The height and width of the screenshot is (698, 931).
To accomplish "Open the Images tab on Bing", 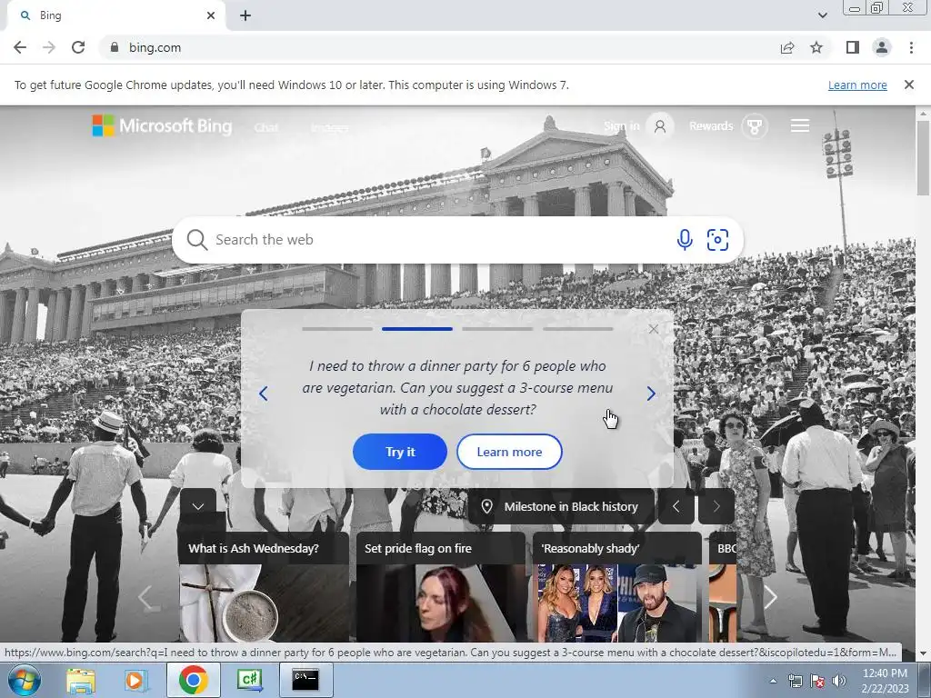I will tap(329, 127).
